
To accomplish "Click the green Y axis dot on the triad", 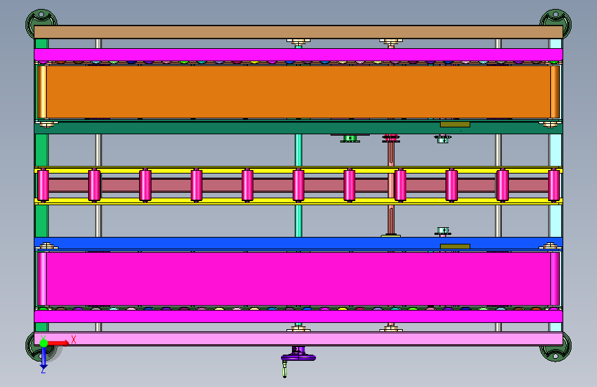I will 43,343.
